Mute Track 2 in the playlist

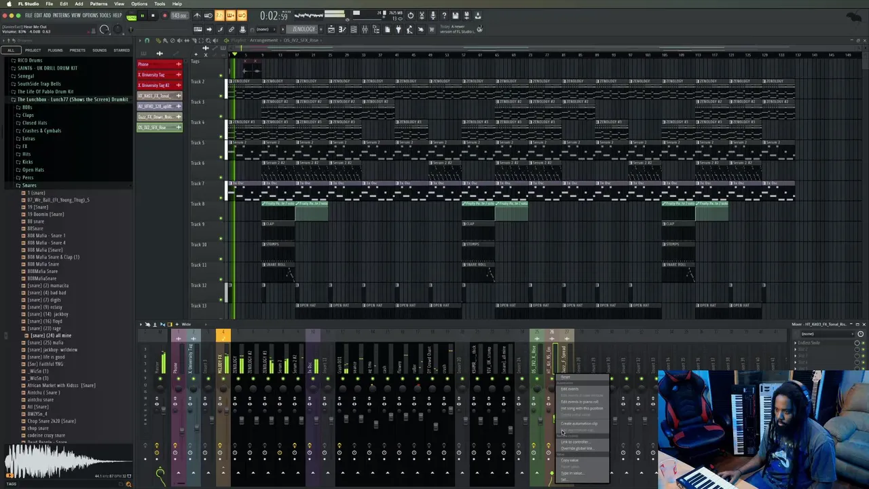(x=221, y=96)
